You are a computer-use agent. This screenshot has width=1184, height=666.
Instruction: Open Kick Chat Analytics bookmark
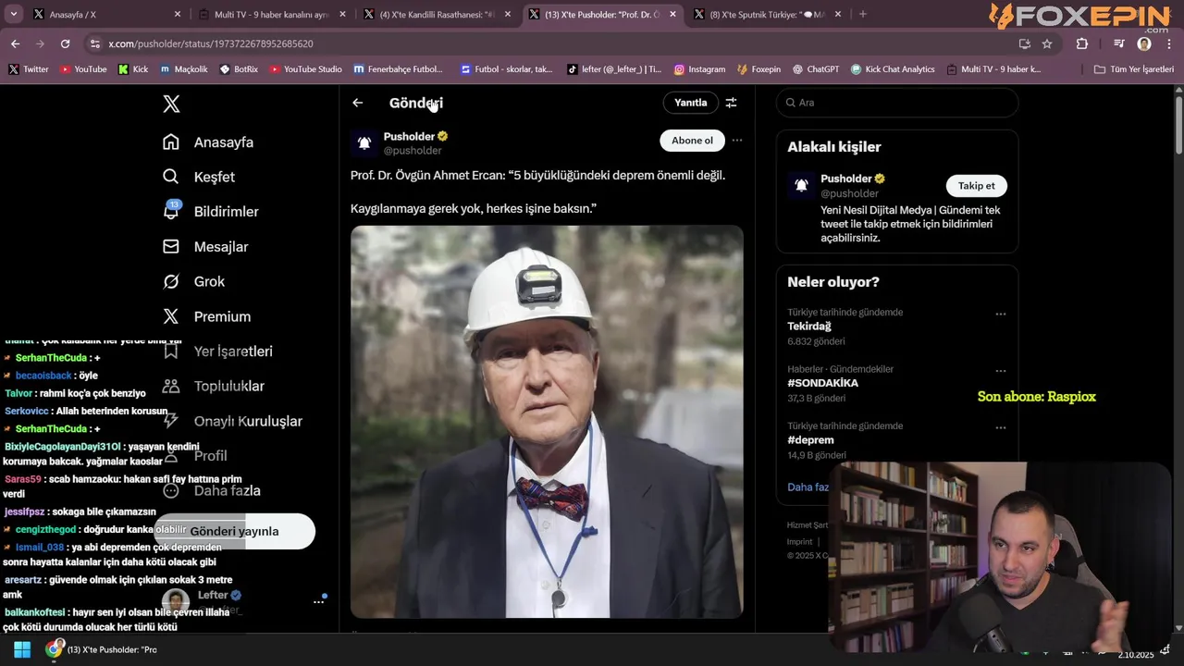coord(893,69)
